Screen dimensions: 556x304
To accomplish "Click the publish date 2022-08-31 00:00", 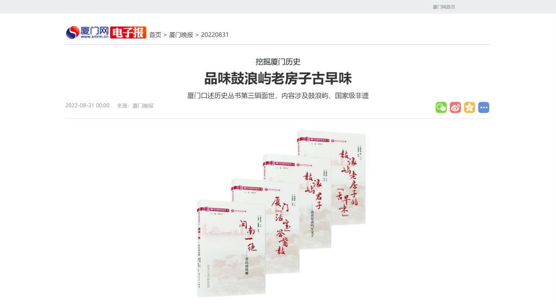I will (87, 106).
